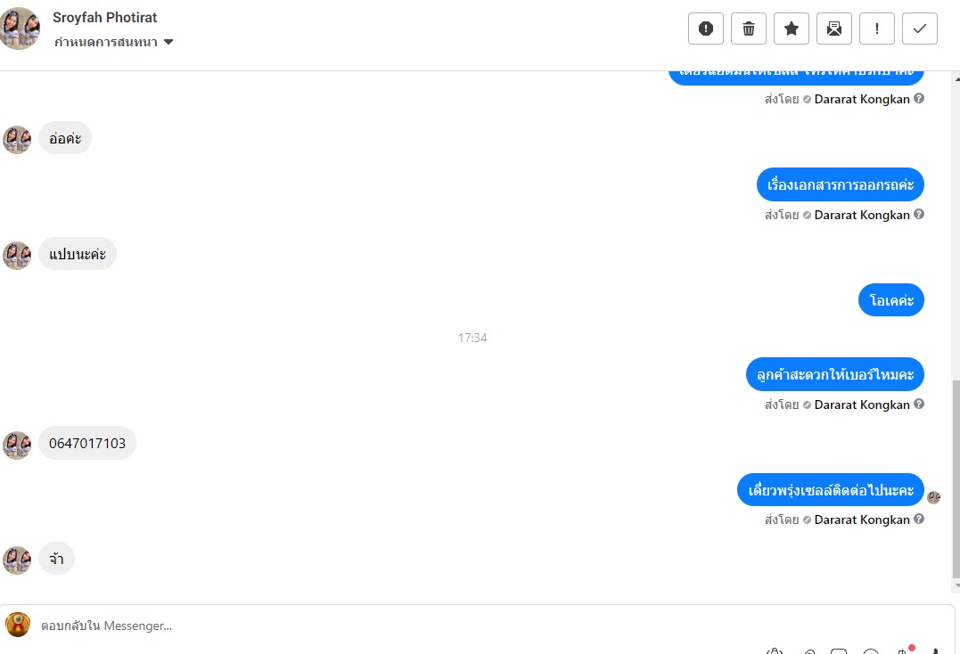The height and width of the screenshot is (654, 960).
Task: Click the chat scrollbar thumb
Action: [956, 478]
